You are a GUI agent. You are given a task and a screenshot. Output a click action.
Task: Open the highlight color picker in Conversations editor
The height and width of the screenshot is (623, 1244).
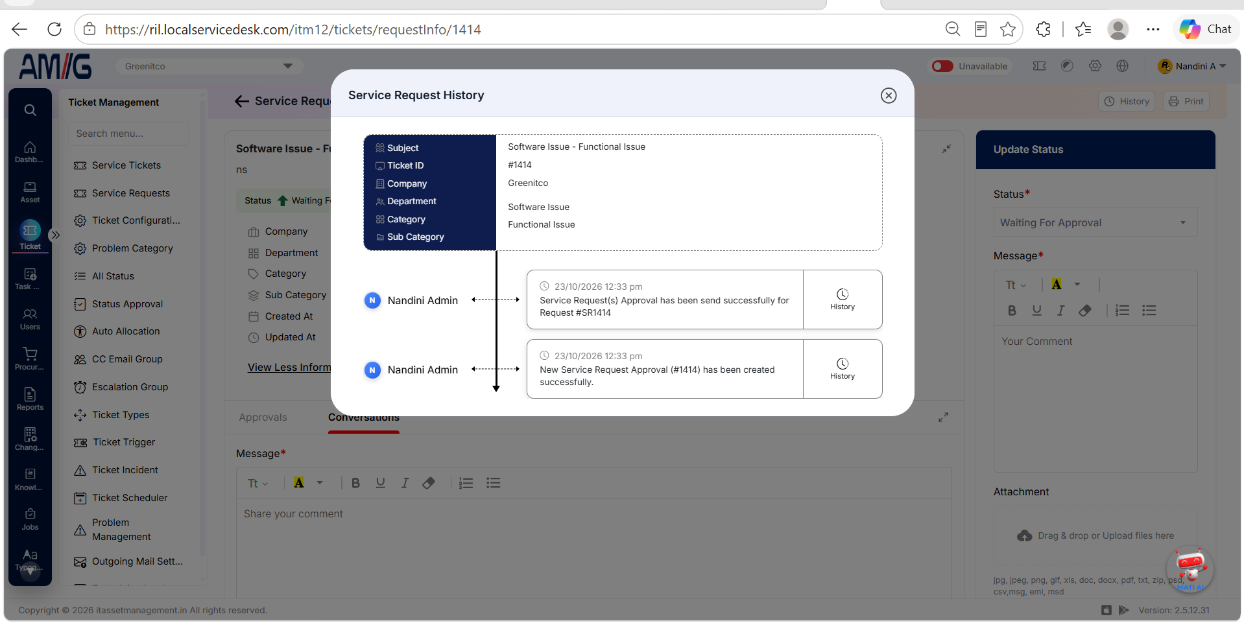pyautogui.click(x=320, y=483)
